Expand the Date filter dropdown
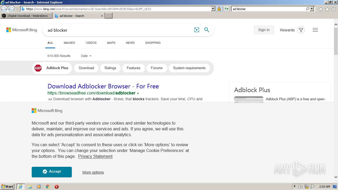Screen dimensions: 338x190 click(86, 56)
